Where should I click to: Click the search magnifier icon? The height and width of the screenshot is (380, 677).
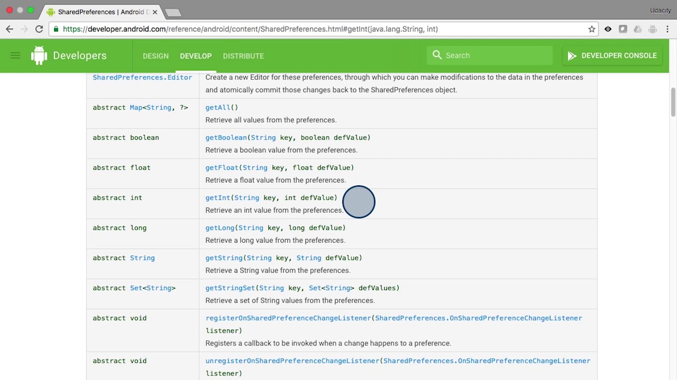pyautogui.click(x=437, y=55)
